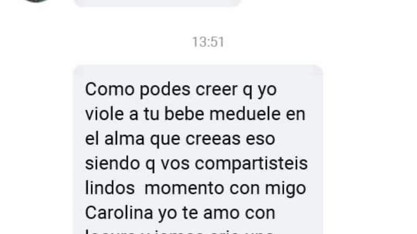417x234 pixels.
Task: Click the word 'siendo' in the message
Action: coord(113,163)
